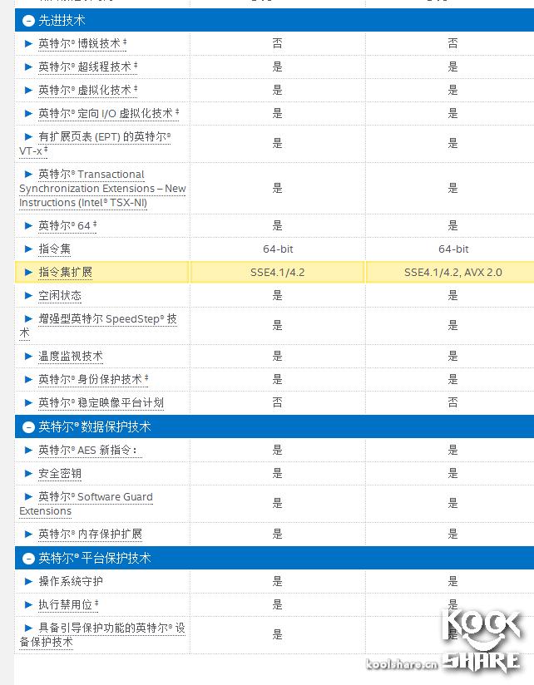The width and height of the screenshot is (534, 685).
Task: Select the first 否 value in 稳定映像平台计划 row
Action: [x=278, y=402]
